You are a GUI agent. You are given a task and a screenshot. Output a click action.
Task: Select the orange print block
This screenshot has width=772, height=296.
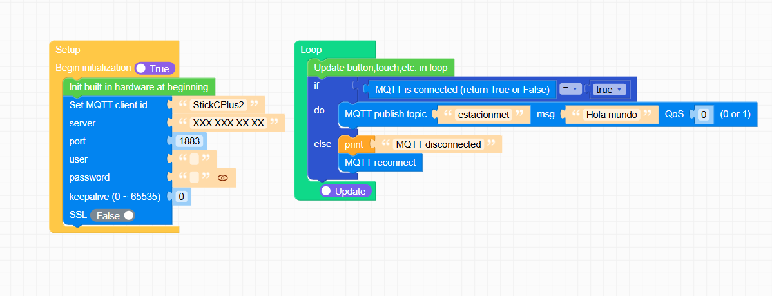[354, 144]
